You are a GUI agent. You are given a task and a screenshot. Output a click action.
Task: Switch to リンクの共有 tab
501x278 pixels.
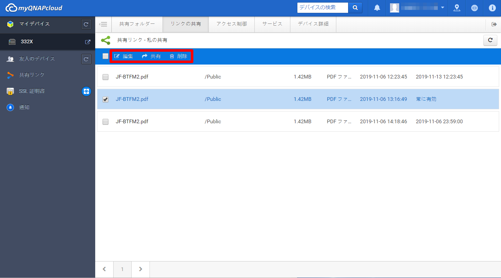click(x=186, y=24)
